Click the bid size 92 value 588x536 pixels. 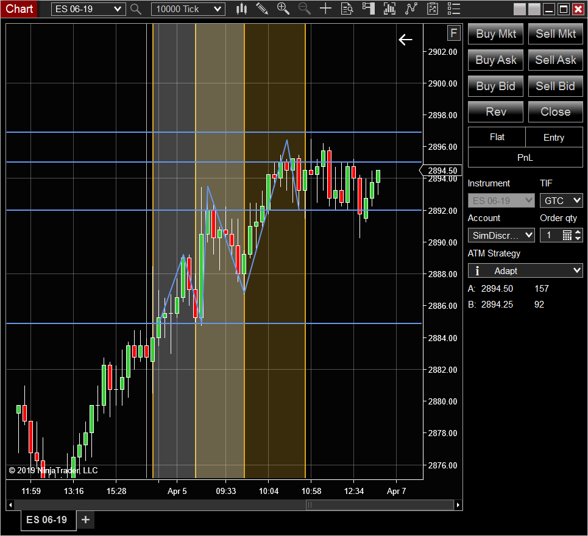[539, 305]
